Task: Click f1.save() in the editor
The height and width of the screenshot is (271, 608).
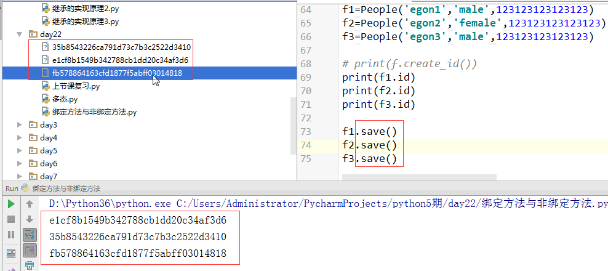Action: tap(369, 132)
